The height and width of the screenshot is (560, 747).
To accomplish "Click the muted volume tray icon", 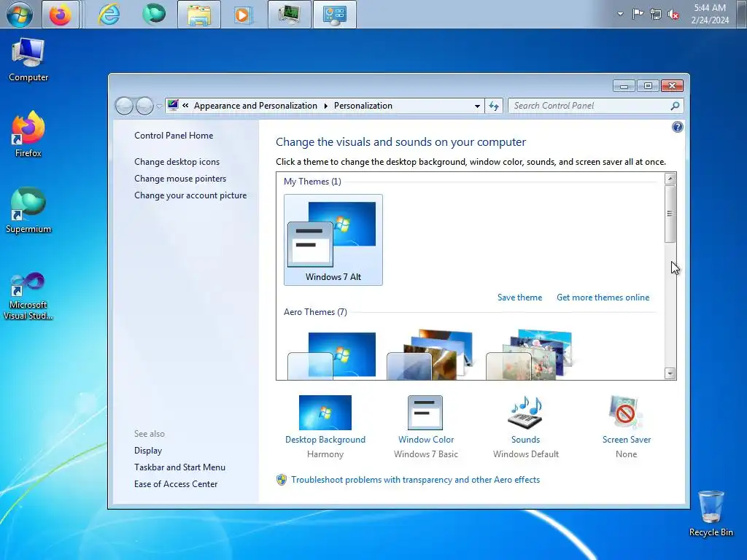I will [673, 15].
